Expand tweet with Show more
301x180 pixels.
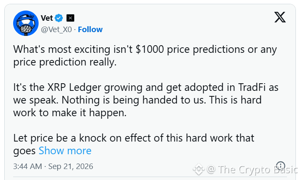[65, 151]
